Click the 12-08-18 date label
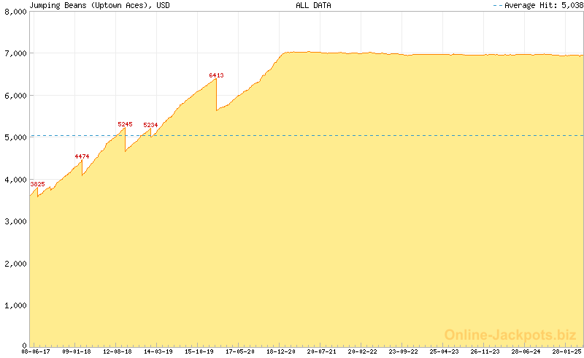Screen dimensions: 584x358 click(x=118, y=351)
